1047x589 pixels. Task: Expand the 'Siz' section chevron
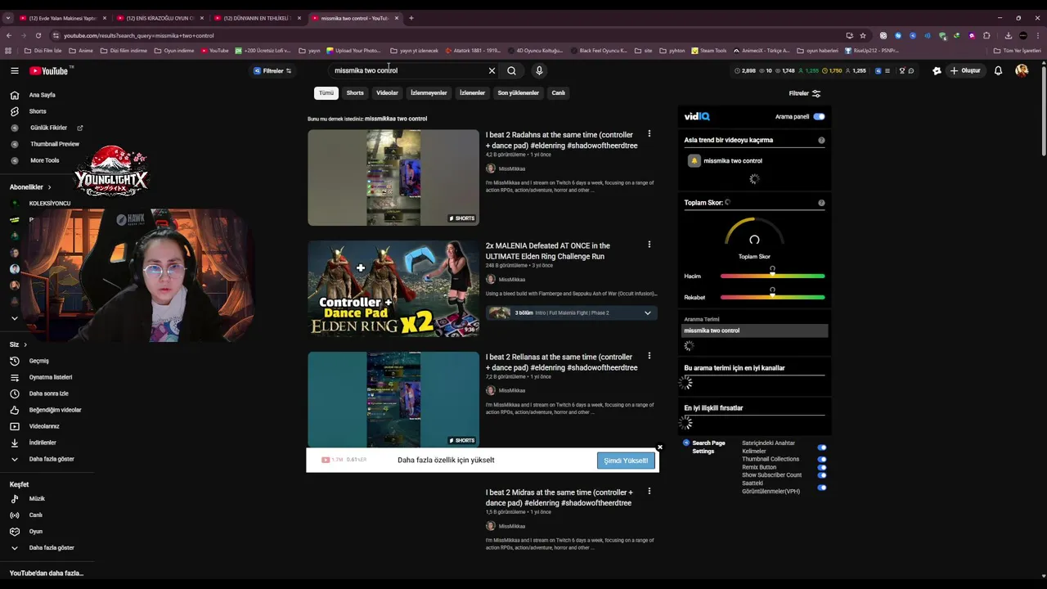(25, 344)
